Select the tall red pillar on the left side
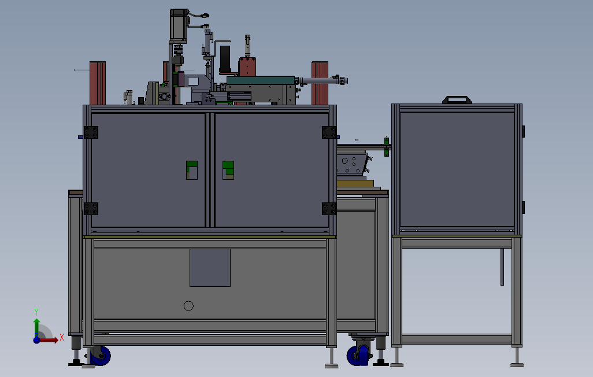The width and height of the screenshot is (593, 377). (98, 83)
